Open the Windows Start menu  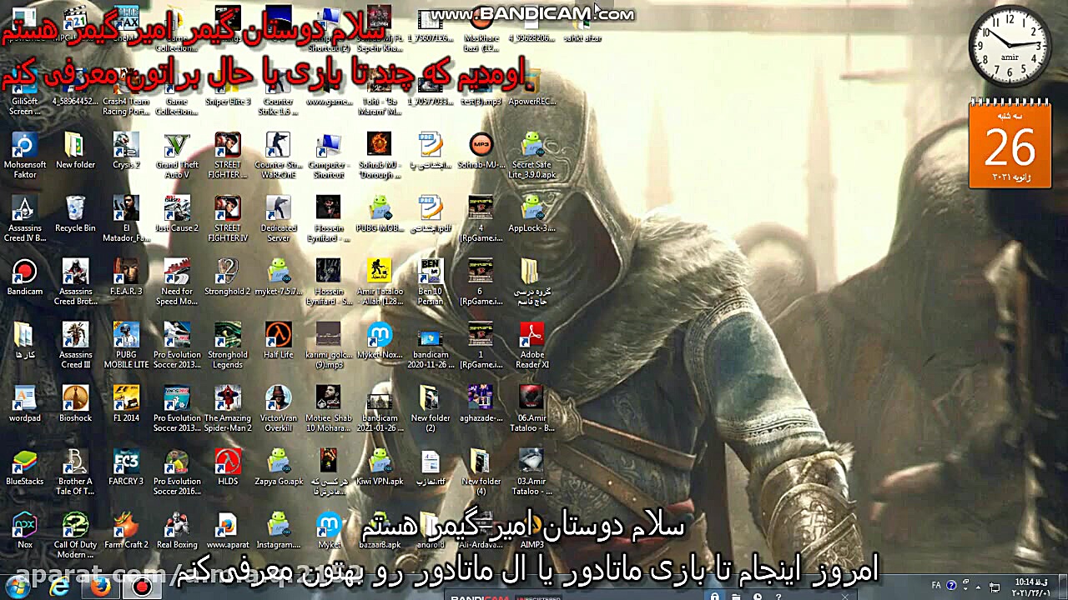[18, 587]
